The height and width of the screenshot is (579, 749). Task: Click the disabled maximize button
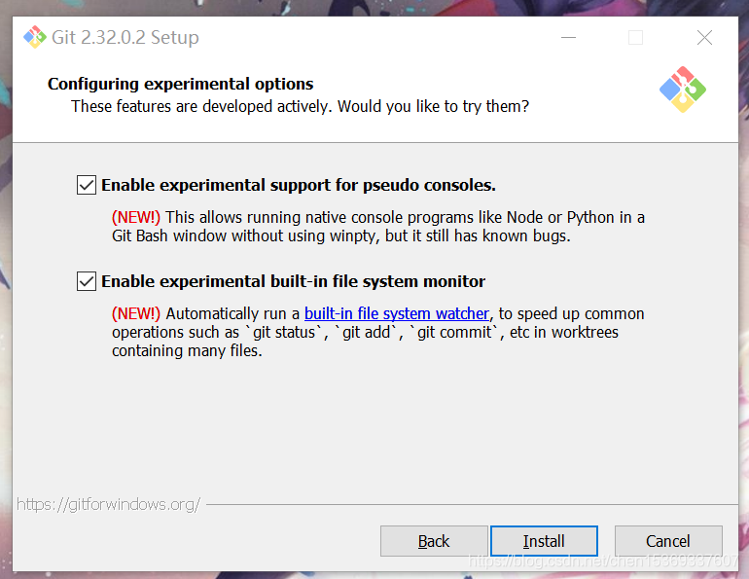click(x=635, y=38)
